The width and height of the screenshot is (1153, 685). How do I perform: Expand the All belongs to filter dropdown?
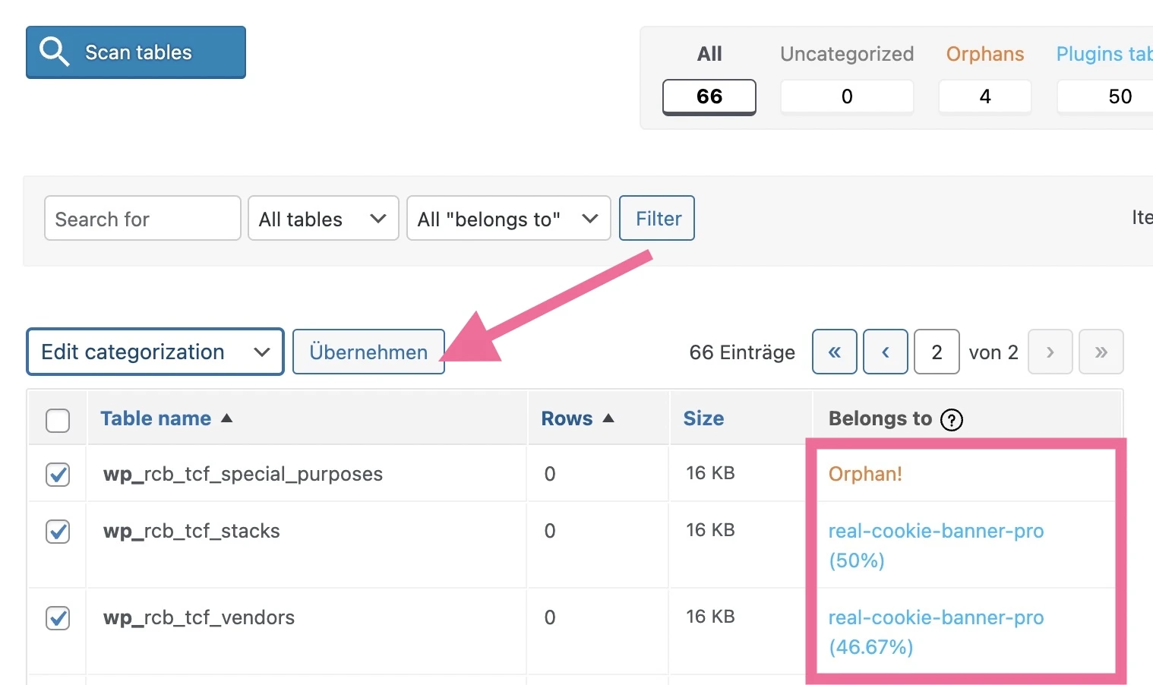coord(508,219)
